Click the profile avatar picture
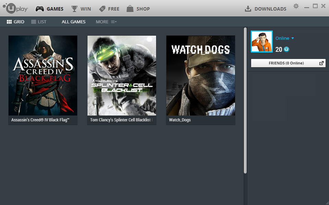 click(262, 41)
